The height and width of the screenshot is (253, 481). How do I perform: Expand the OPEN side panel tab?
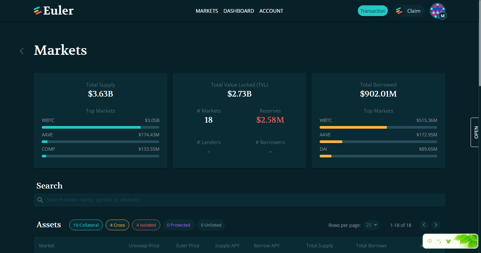point(476,132)
